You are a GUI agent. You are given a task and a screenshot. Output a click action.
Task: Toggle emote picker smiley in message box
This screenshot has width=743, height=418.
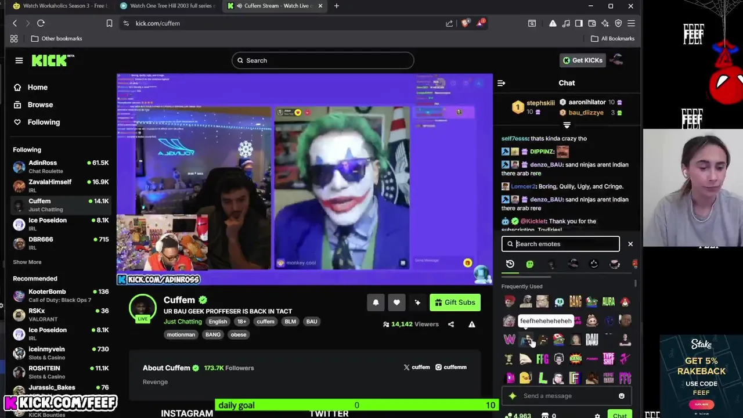tap(622, 396)
